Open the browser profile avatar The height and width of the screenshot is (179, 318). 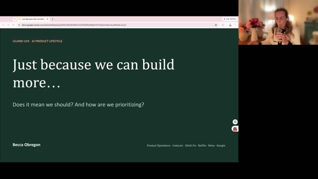pyautogui.click(x=230, y=25)
